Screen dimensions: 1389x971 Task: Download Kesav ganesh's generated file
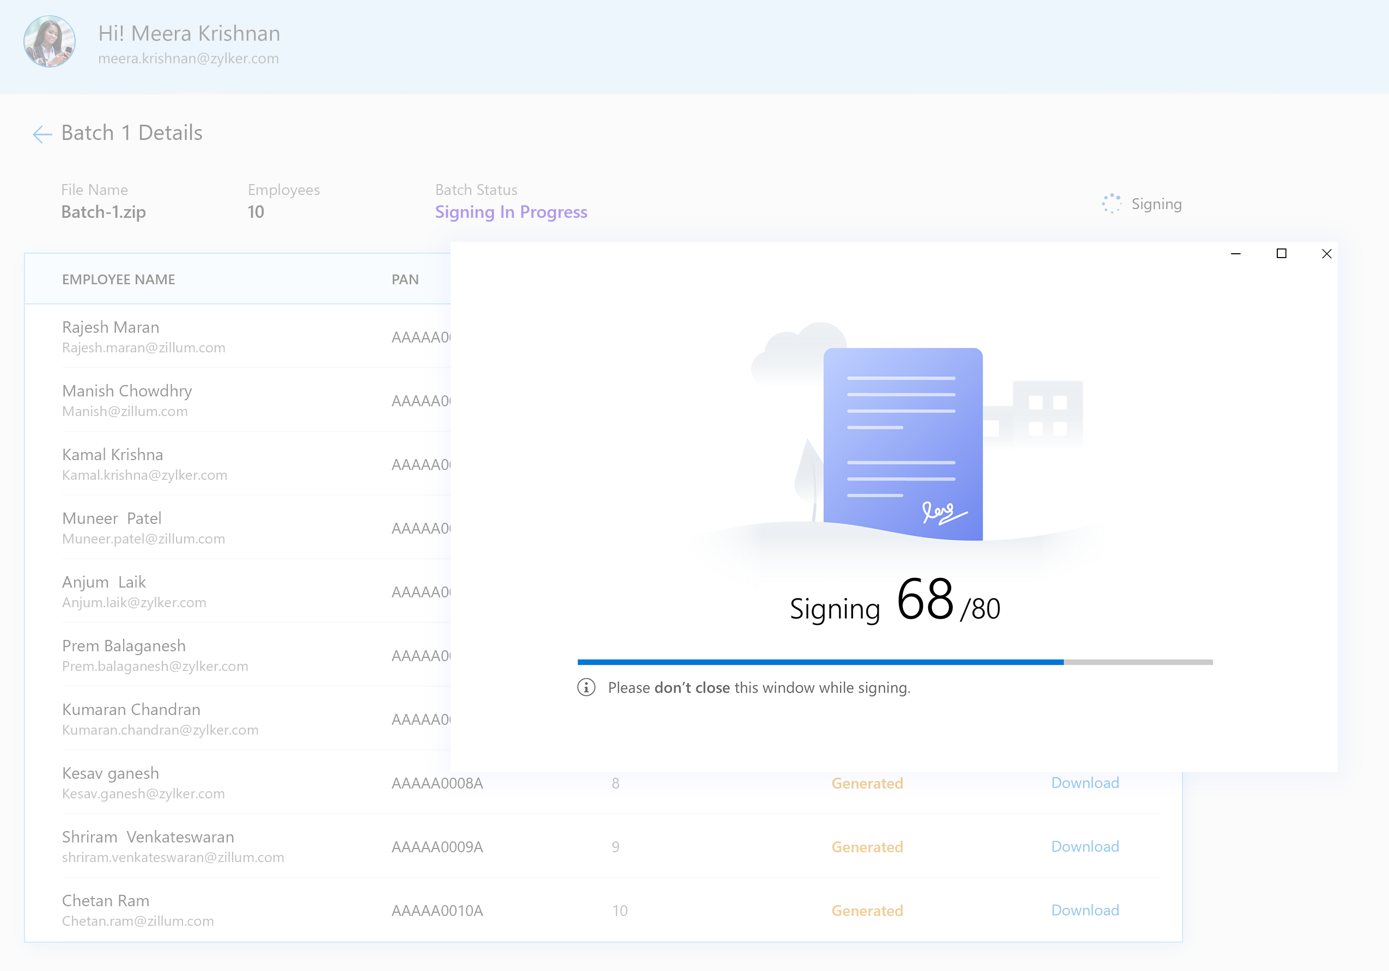point(1085,783)
